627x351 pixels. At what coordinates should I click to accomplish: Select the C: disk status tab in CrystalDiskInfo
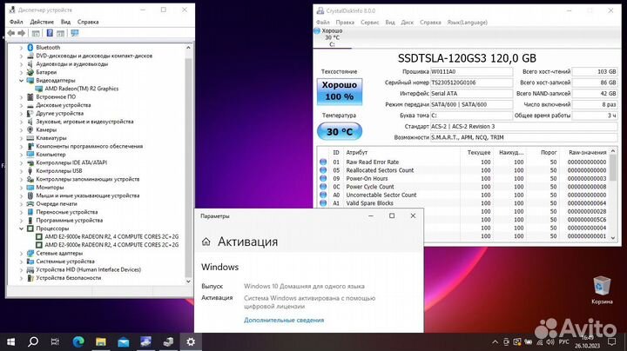(332, 37)
